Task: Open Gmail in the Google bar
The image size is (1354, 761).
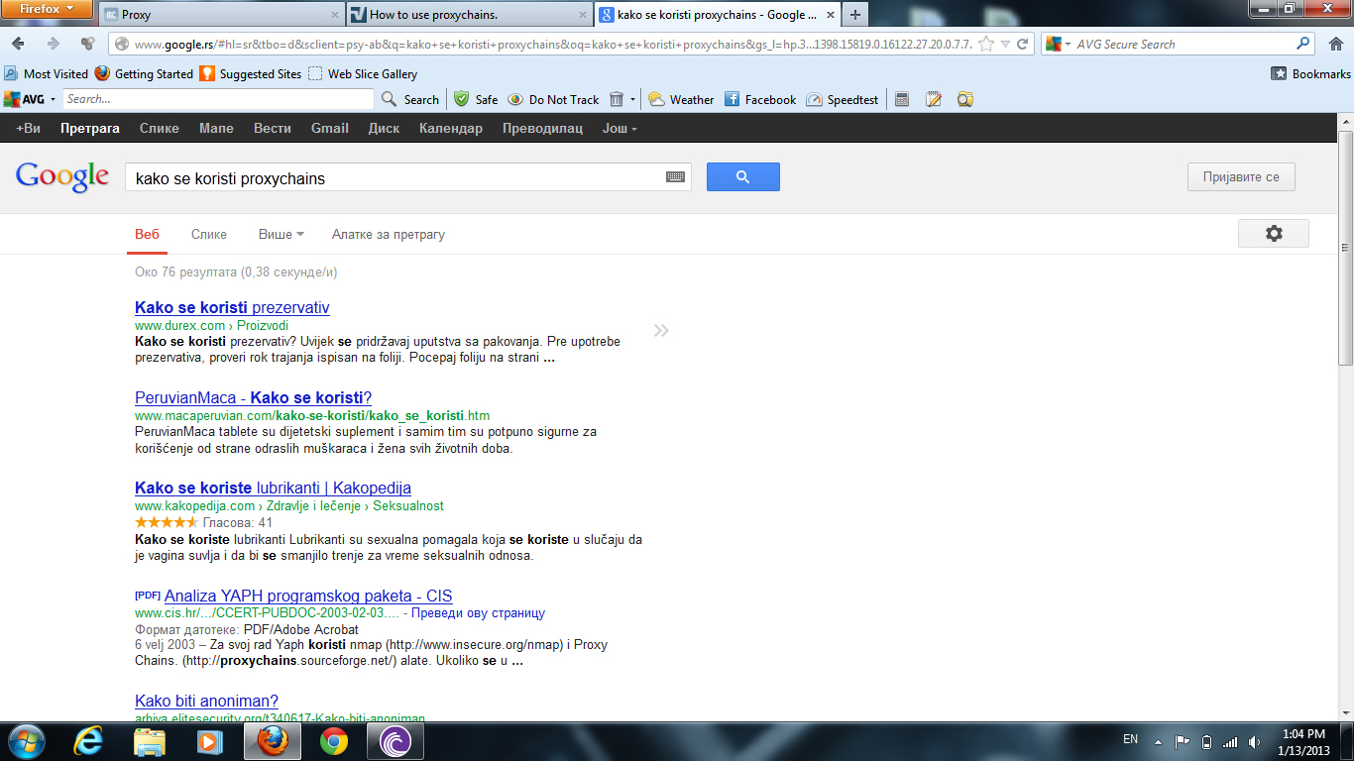Action: (x=330, y=129)
